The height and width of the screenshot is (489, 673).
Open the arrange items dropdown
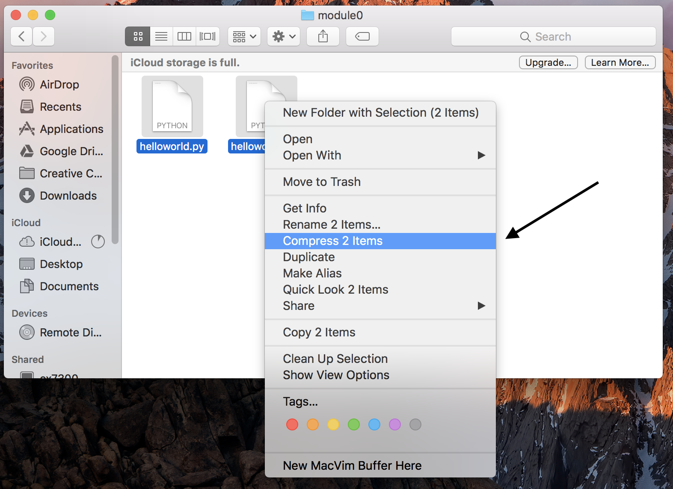(x=244, y=36)
